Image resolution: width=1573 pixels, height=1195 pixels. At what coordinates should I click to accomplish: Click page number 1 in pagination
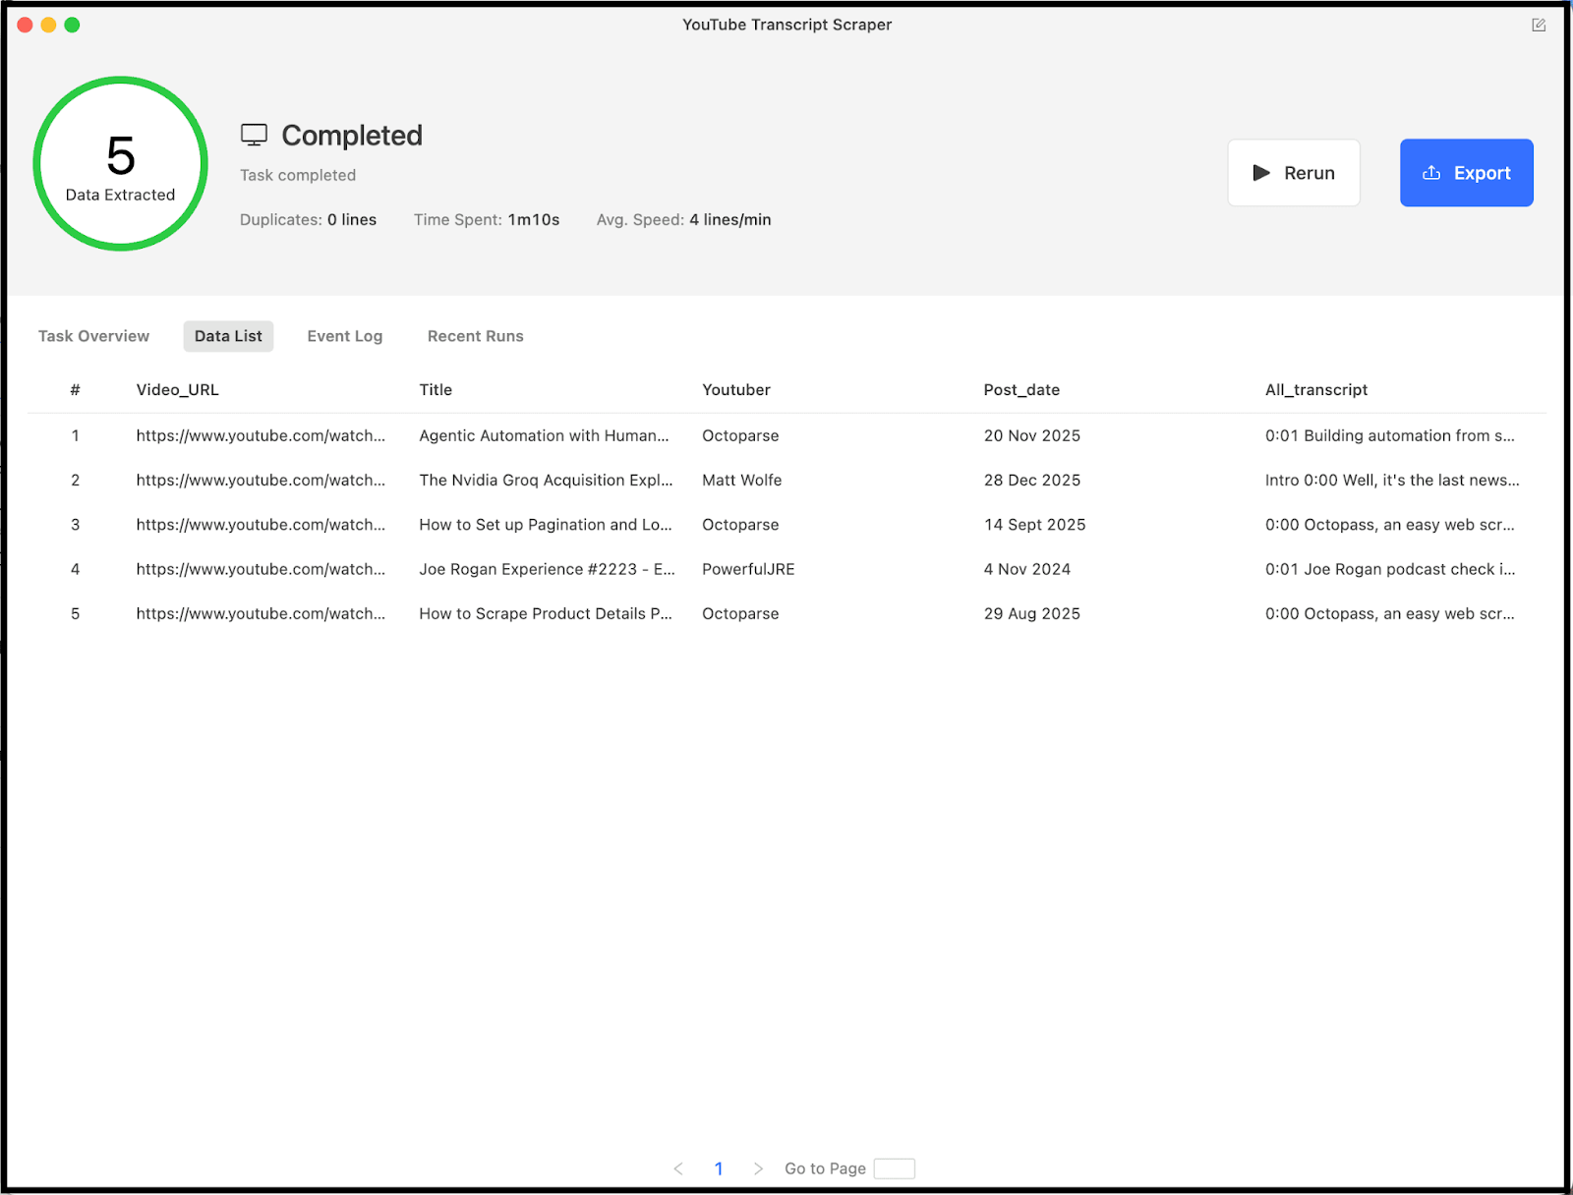click(719, 1168)
